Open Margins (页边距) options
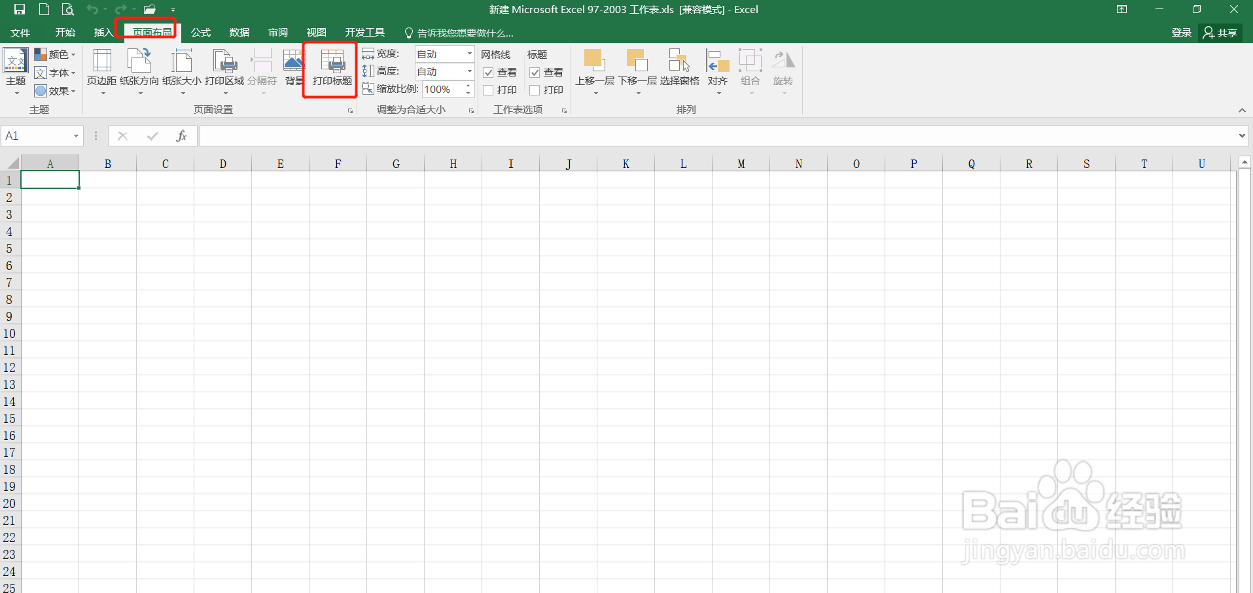 click(102, 72)
